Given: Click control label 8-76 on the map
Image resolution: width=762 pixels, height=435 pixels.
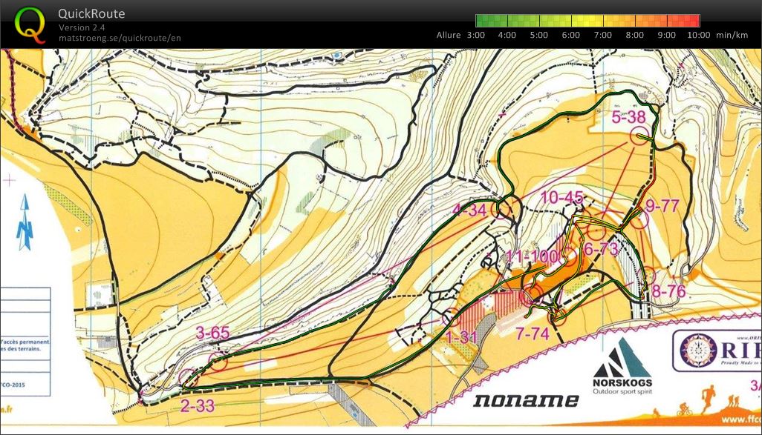Looking at the screenshot, I should coord(668,291).
